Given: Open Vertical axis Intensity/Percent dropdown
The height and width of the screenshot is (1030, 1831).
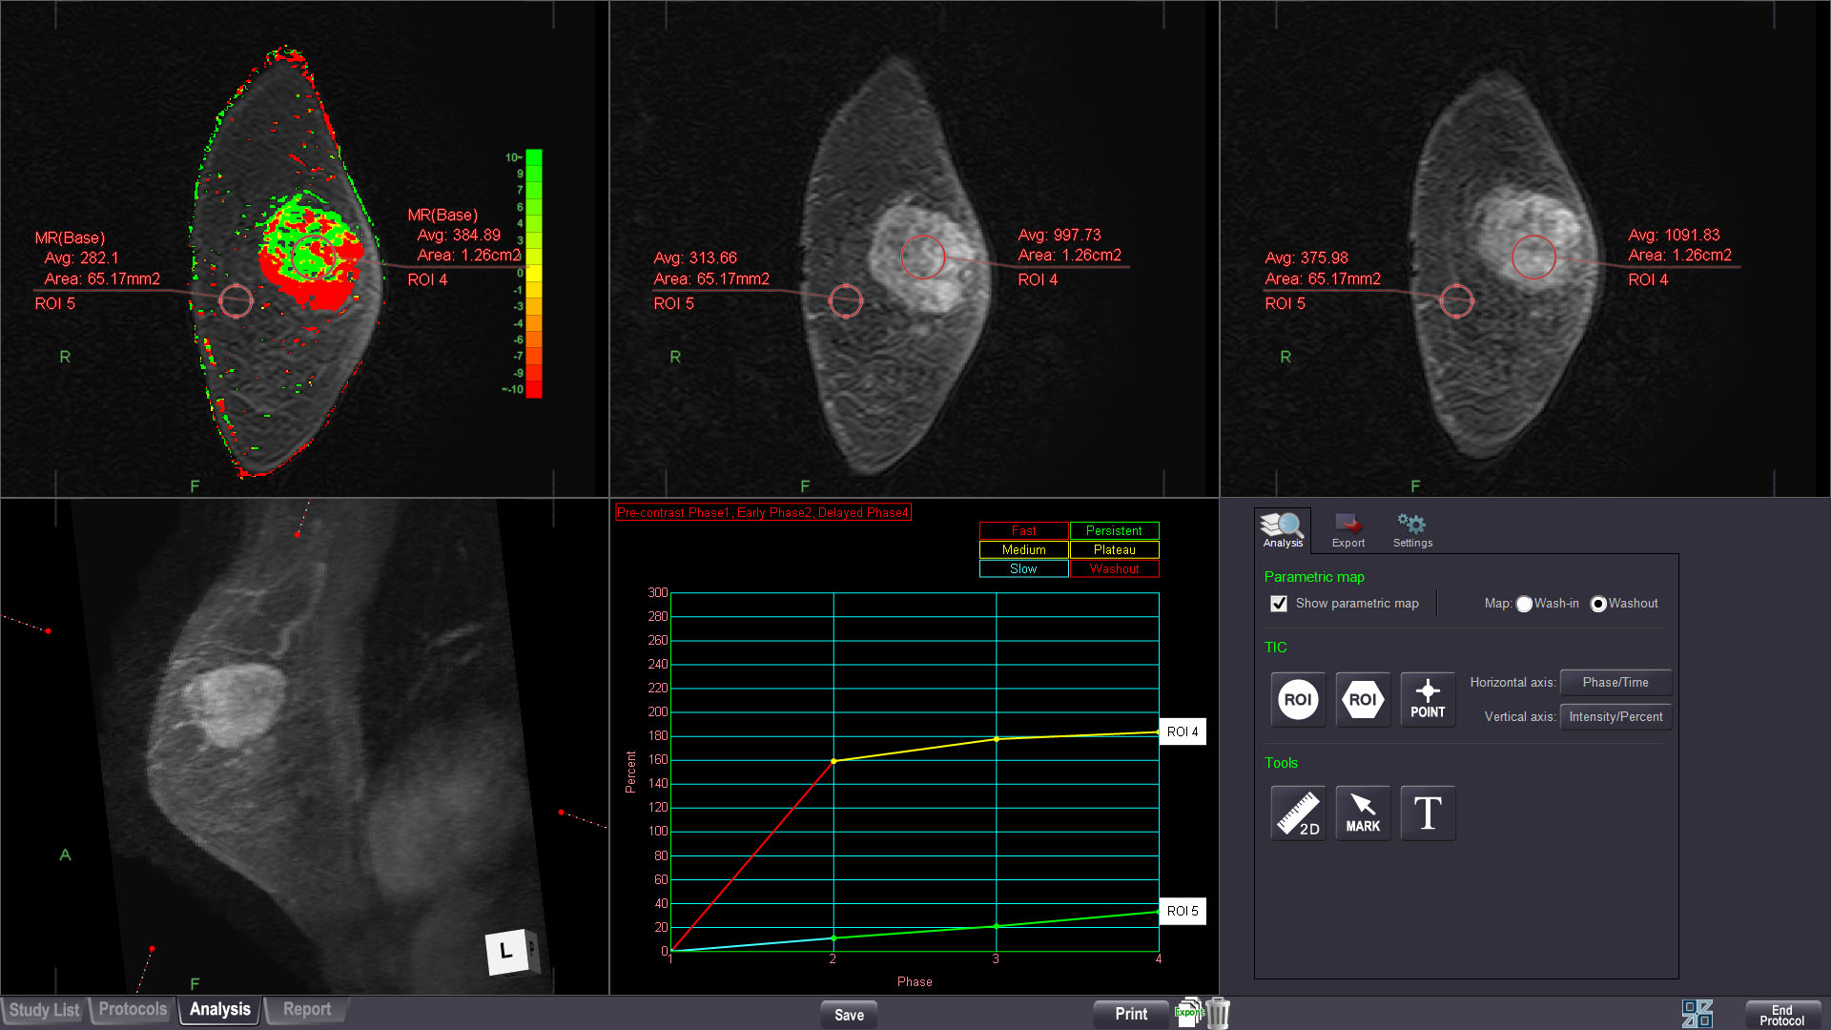Looking at the screenshot, I should click(1615, 717).
